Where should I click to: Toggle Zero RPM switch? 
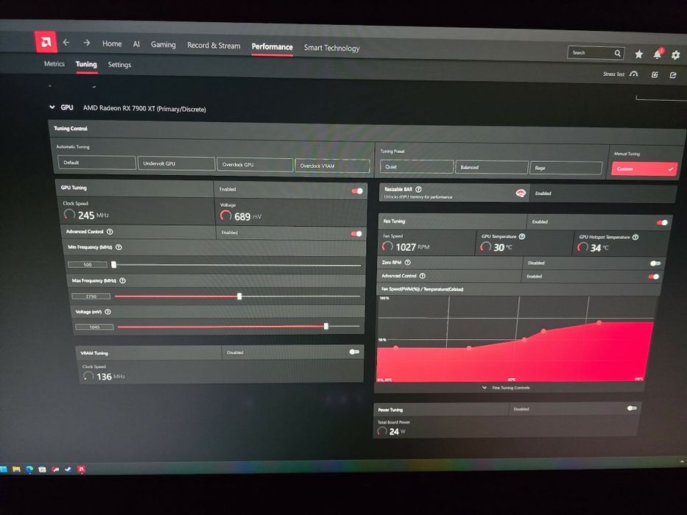655,263
